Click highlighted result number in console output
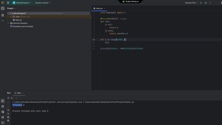 click(17, 105)
